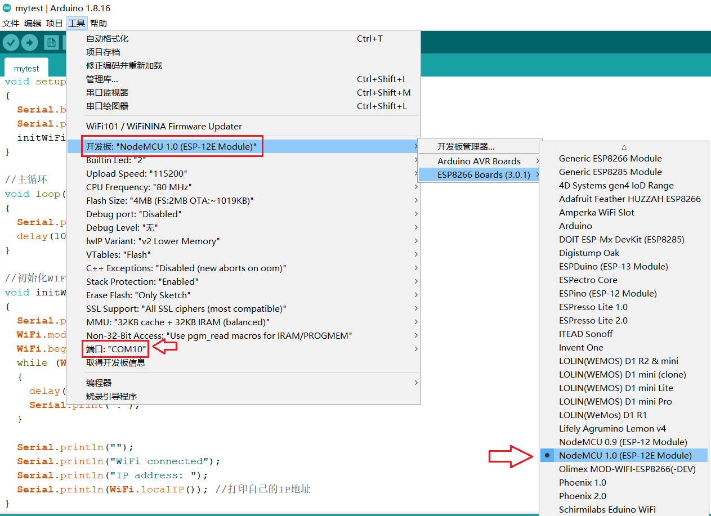Select LOLIN(WEMOS) D1 R2 & mini

625,361
